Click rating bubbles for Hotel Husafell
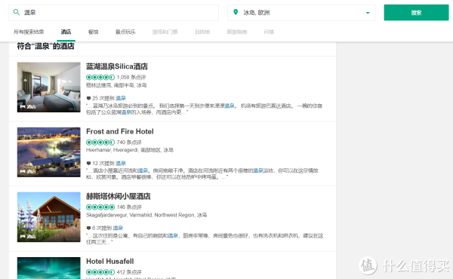This screenshot has height=279, width=453. click(100, 272)
